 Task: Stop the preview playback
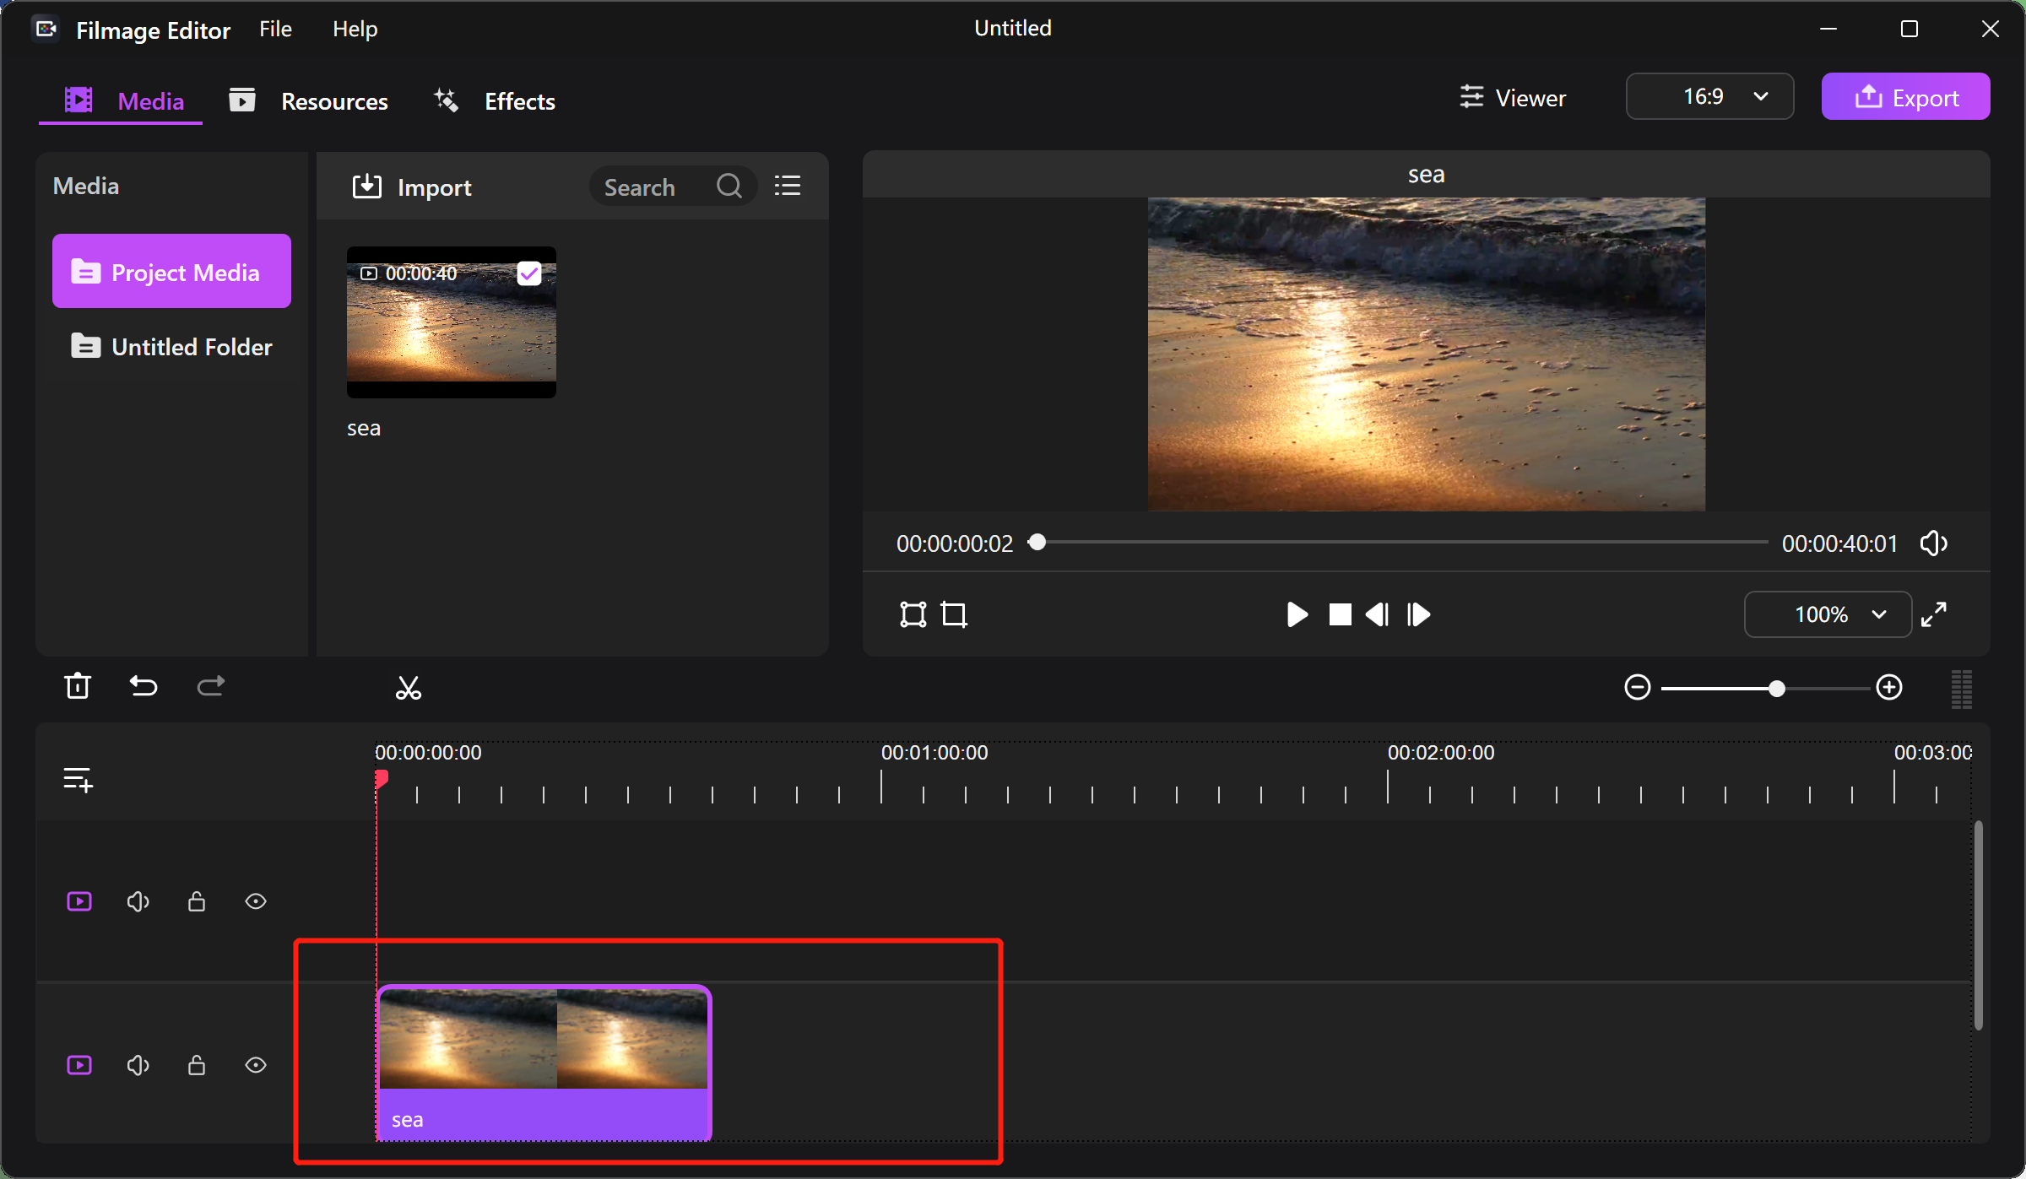(x=1340, y=614)
